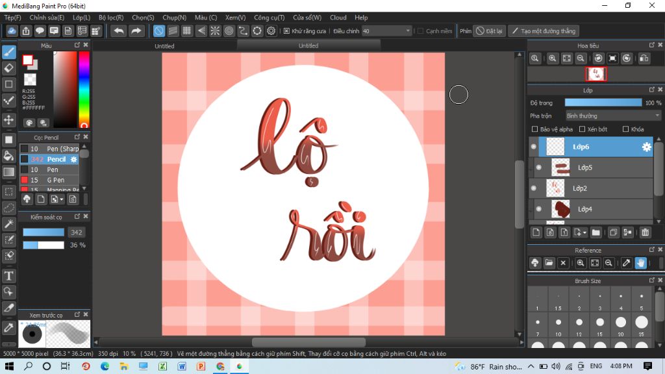Enable crisscross grid snap guide
665x374 pixels.
186,31
